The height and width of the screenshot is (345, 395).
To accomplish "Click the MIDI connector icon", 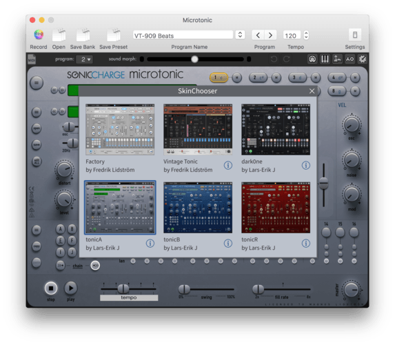I will (312, 59).
